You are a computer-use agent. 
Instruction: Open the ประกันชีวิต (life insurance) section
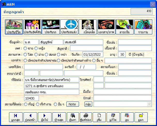pyautogui.click(x=14, y=27)
